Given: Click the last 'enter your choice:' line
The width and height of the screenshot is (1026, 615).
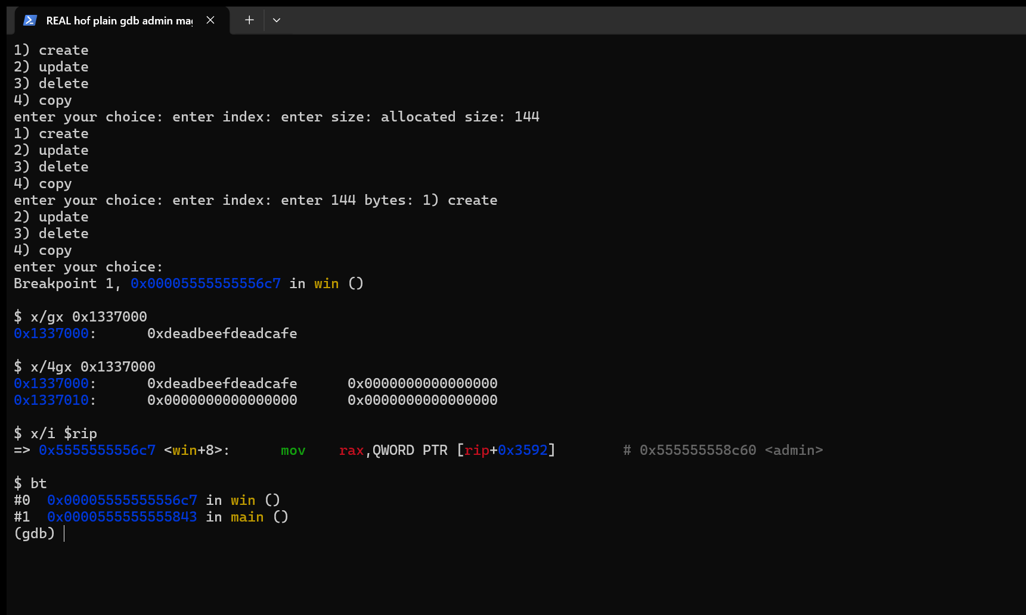Looking at the screenshot, I should 88,267.
